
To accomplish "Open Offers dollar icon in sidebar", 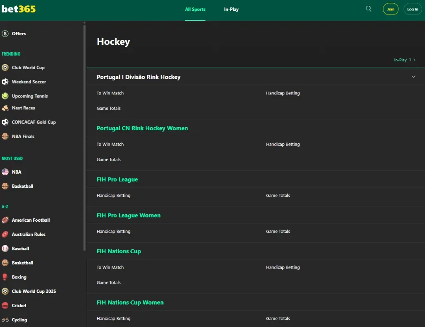I will pyautogui.click(x=5, y=34).
